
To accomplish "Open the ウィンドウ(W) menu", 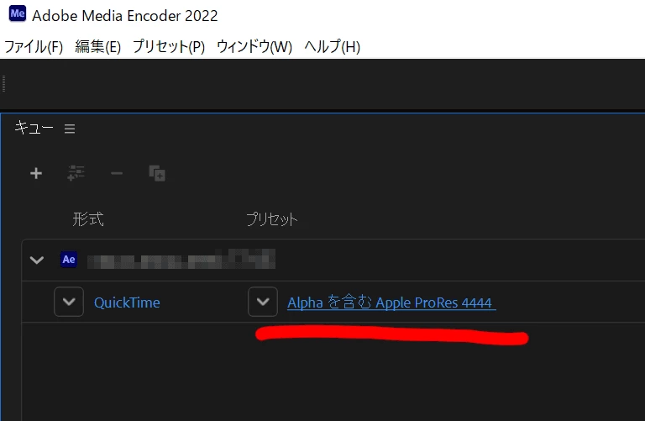I will (x=254, y=46).
